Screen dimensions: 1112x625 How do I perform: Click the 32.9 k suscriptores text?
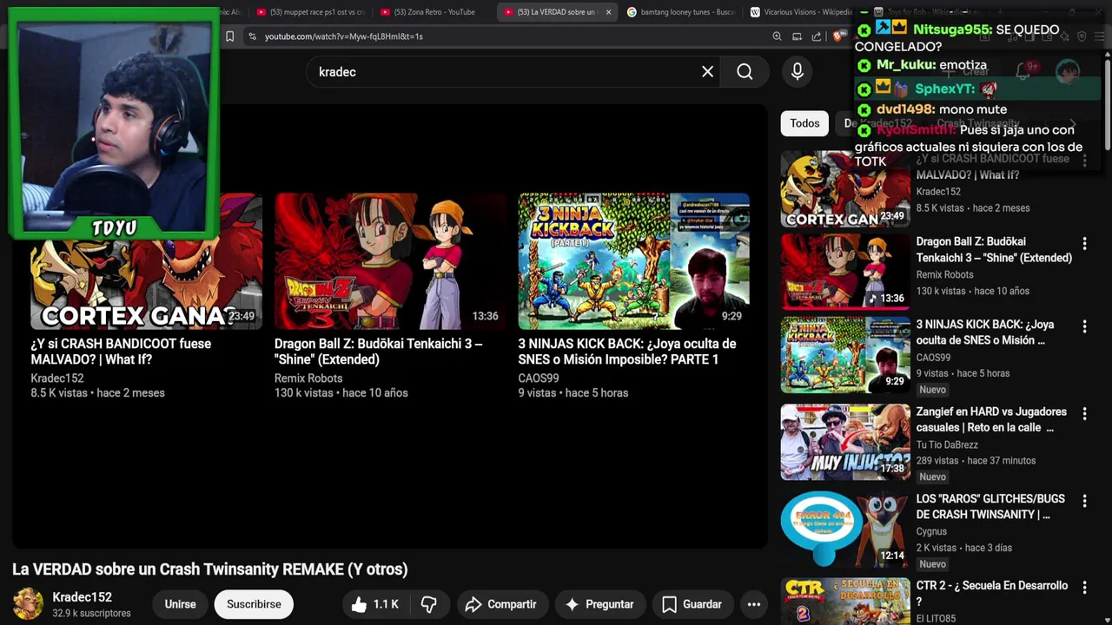(91, 614)
